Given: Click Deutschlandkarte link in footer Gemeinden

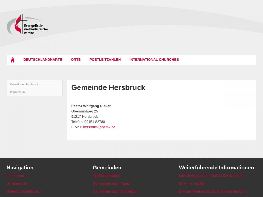Looking at the screenshot, I should pos(106,176).
